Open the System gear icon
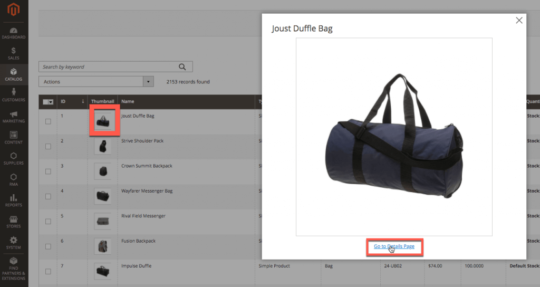This screenshot has width=540, height=287. 14,242
